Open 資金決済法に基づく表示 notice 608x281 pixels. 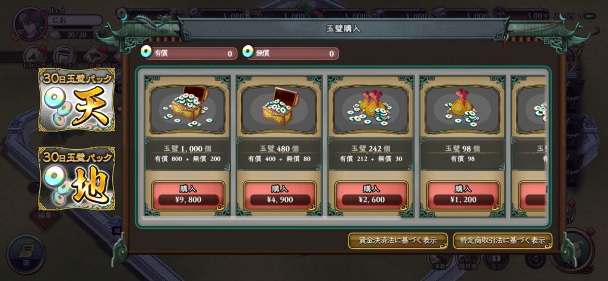click(x=397, y=241)
